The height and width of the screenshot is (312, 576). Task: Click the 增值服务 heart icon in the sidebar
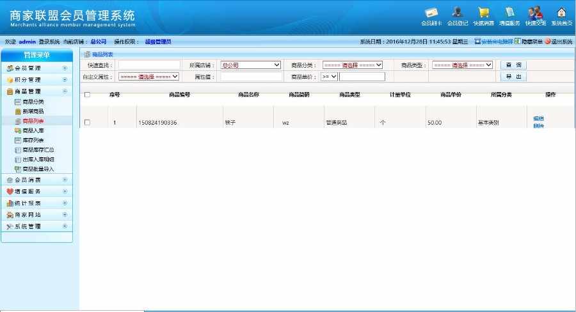pyautogui.click(x=10, y=192)
